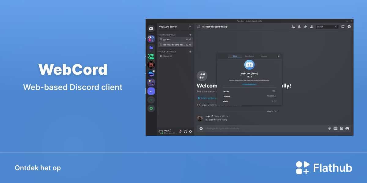This screenshot has width=367, height=183.
Task: Open Discord home direct messages icon
Action: pos(151,29)
